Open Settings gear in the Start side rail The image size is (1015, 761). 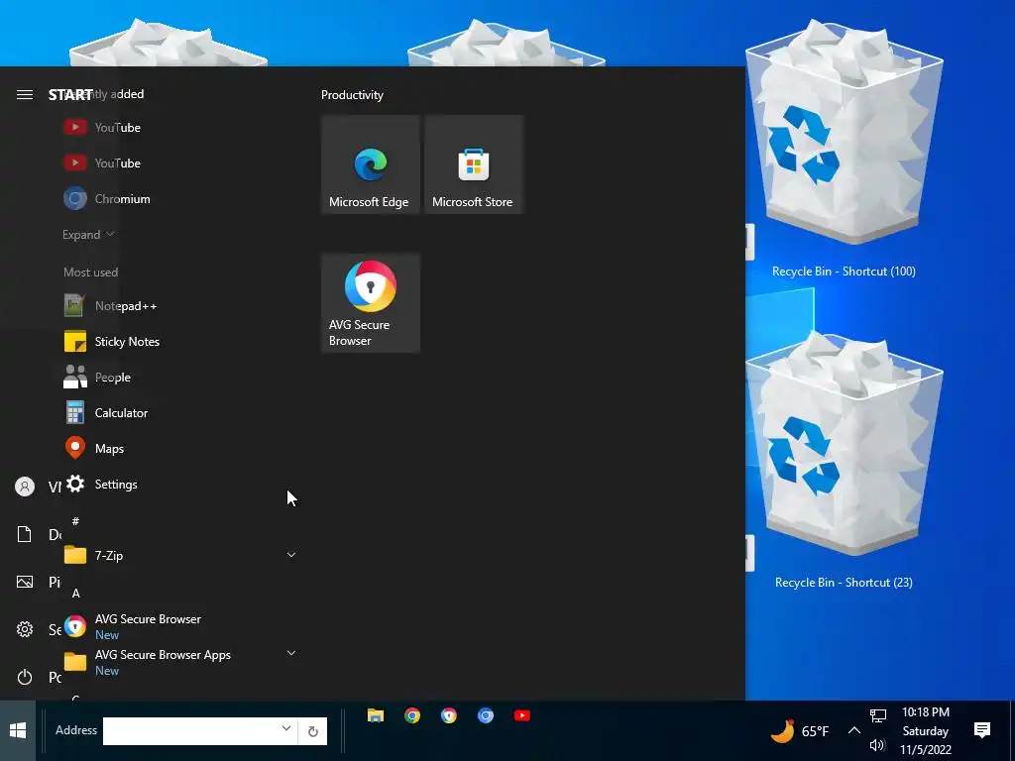click(x=25, y=629)
